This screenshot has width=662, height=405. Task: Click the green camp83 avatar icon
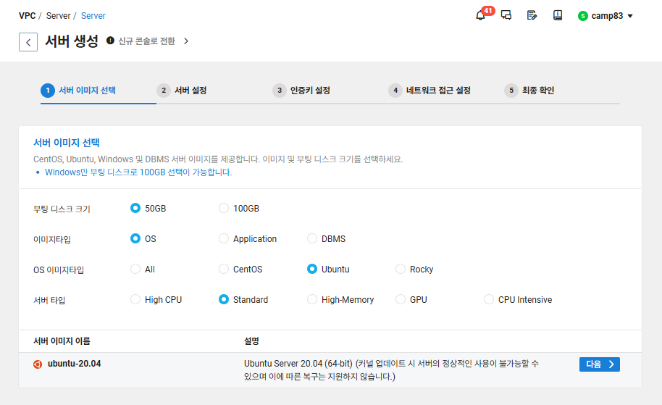click(582, 16)
